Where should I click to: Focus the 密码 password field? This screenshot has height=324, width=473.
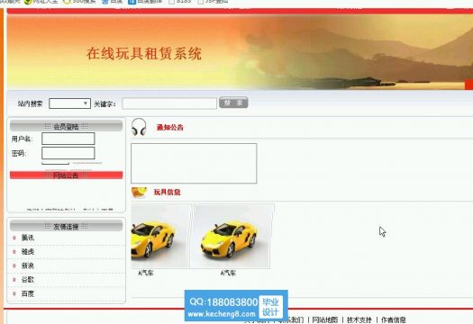pyautogui.click(x=68, y=153)
